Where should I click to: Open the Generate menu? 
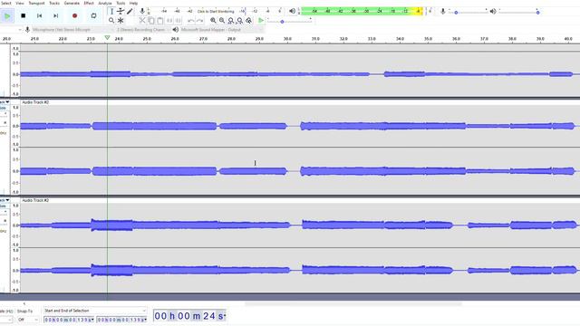coord(72,3)
